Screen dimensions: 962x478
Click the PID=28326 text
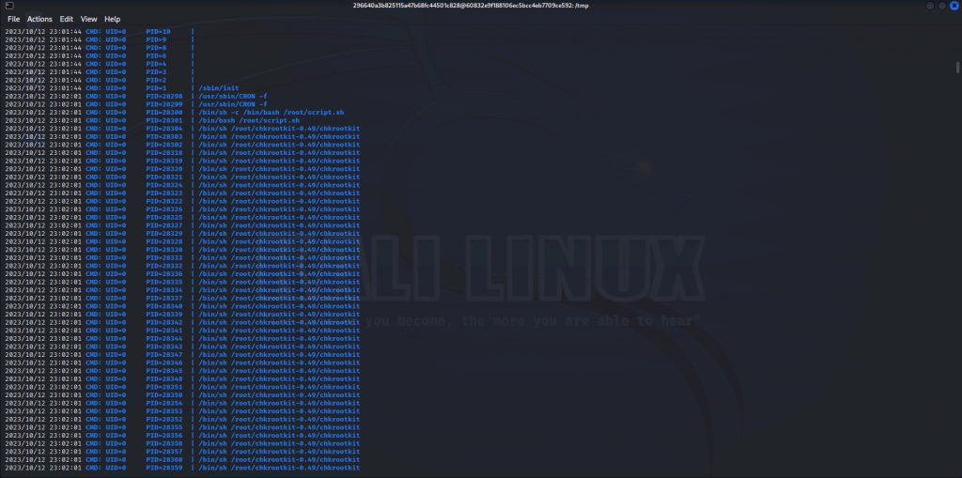point(164,209)
